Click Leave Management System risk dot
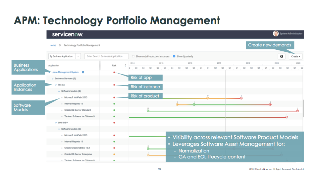This screenshot has width=318, height=179. [114, 72]
